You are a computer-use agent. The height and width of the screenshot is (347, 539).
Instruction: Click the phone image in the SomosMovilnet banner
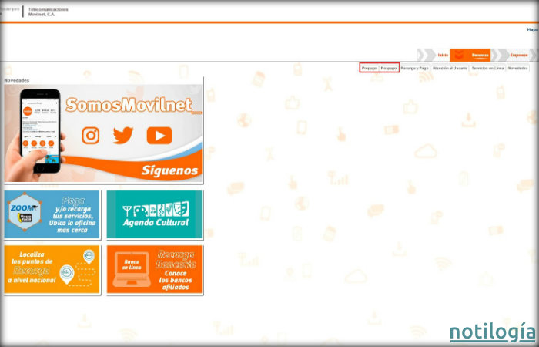(40, 131)
